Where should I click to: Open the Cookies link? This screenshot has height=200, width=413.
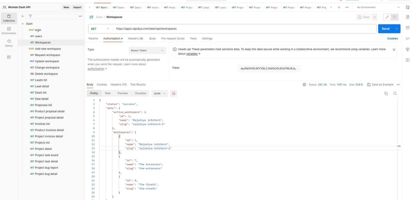tap(392, 38)
